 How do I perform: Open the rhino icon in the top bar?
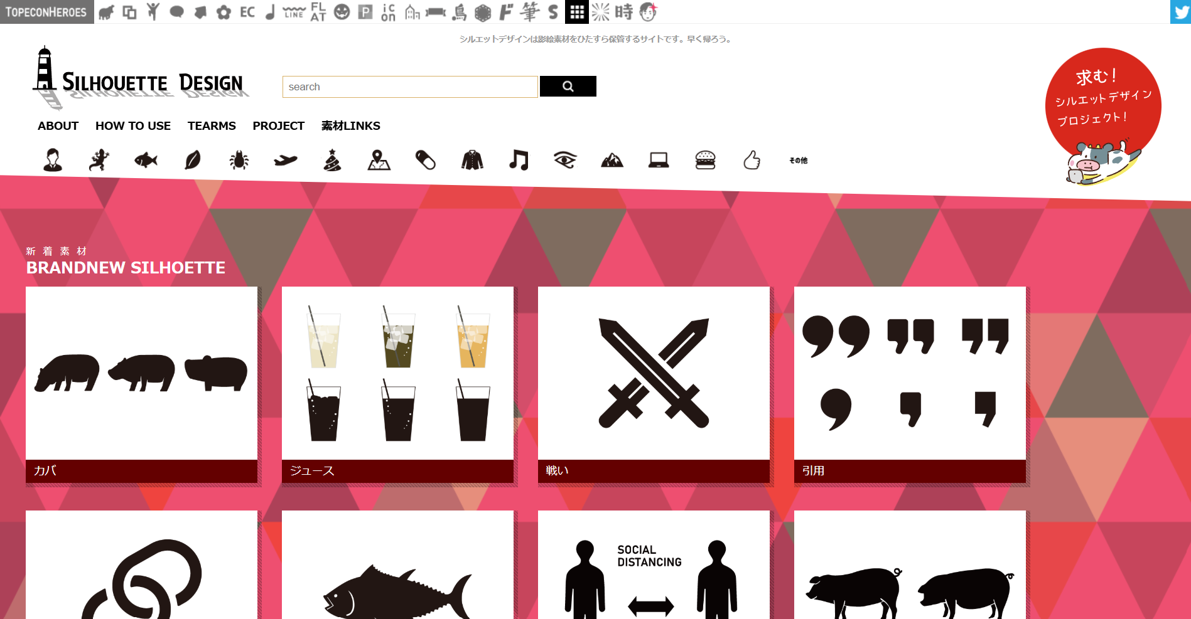[x=106, y=12]
